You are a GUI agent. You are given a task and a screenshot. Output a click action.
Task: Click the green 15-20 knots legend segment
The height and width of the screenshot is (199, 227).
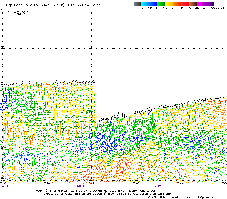[x=161, y=4]
